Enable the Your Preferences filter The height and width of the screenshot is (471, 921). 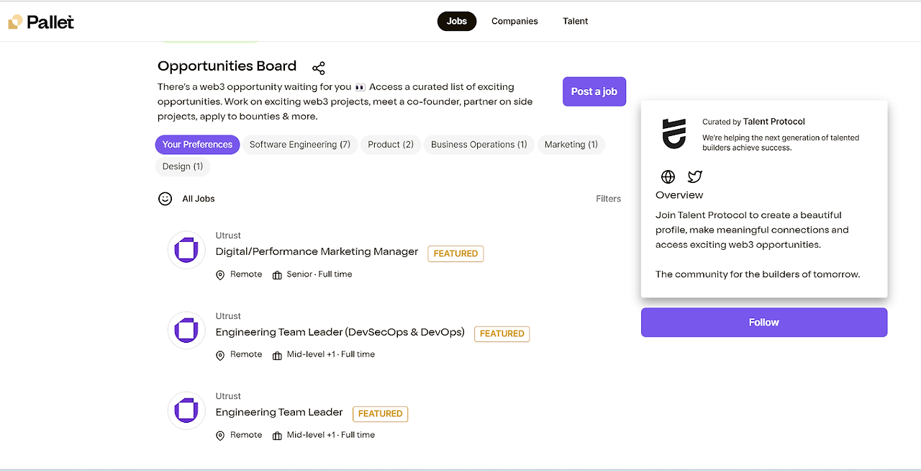click(197, 144)
